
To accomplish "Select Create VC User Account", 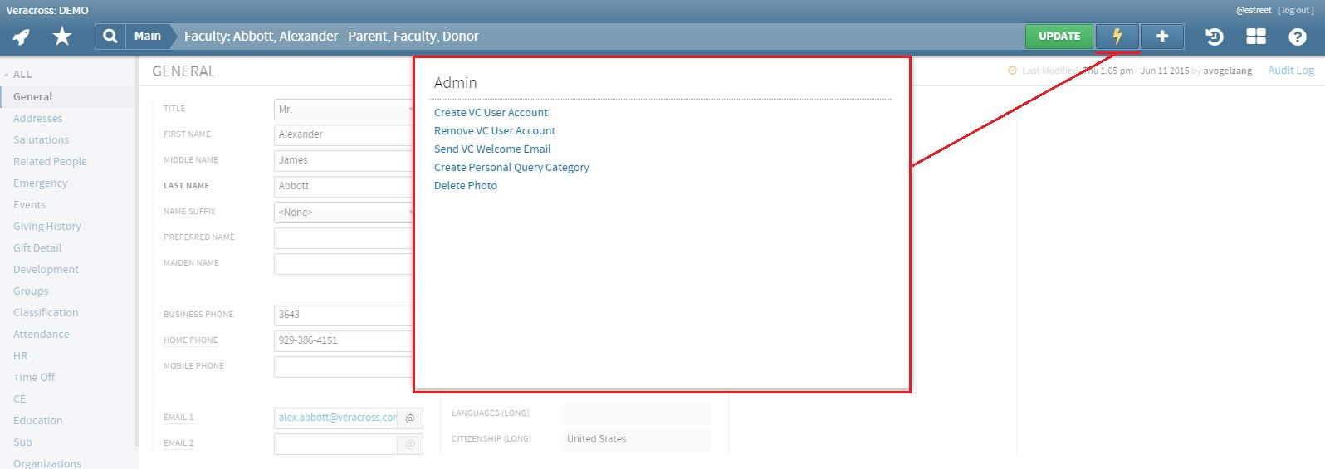I will point(491,113).
